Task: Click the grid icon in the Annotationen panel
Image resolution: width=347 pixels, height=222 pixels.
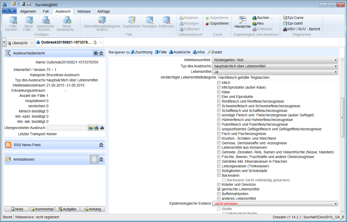Action: [94, 159]
